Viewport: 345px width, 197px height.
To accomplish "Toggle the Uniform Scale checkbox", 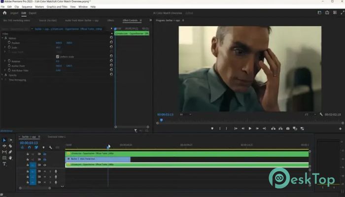I will [x=57, y=57].
